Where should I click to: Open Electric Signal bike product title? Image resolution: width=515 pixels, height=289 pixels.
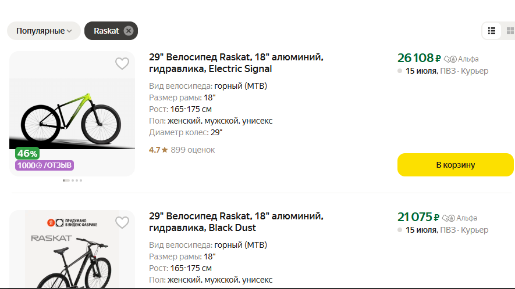click(x=236, y=63)
